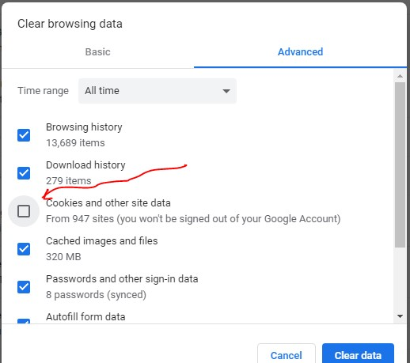Click the Clear data button

(x=358, y=354)
